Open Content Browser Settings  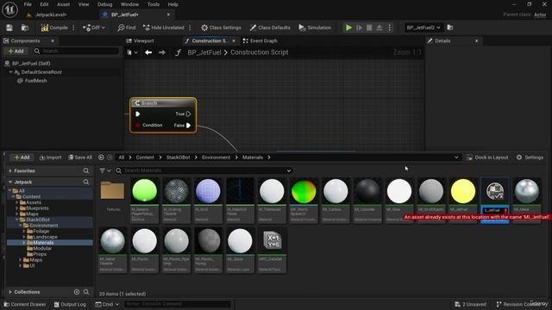click(x=530, y=158)
